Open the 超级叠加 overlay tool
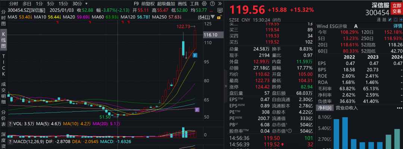 [x=166, y=4]
